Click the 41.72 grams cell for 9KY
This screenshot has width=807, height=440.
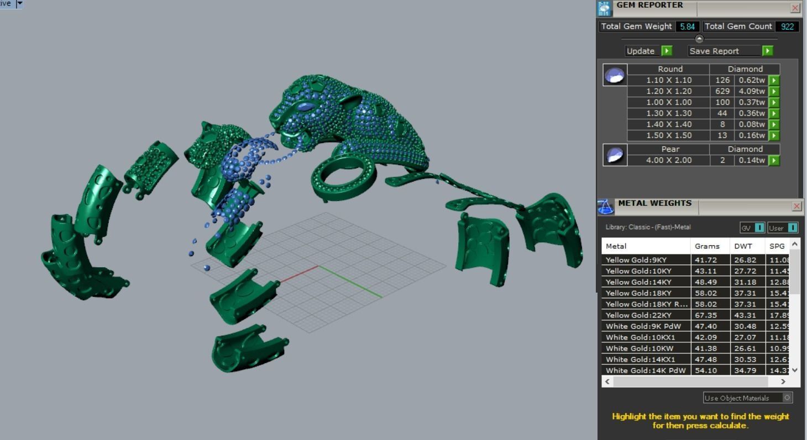tap(710, 259)
